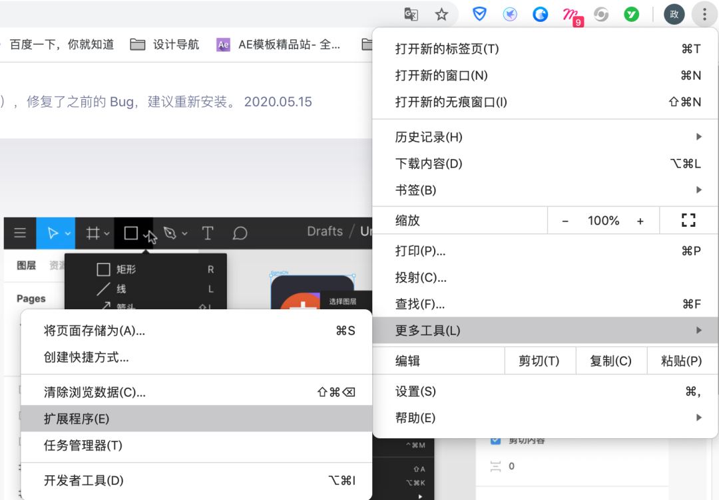Toggle the 剪切内容 checkbox
This screenshot has height=500, width=719.
coord(495,440)
